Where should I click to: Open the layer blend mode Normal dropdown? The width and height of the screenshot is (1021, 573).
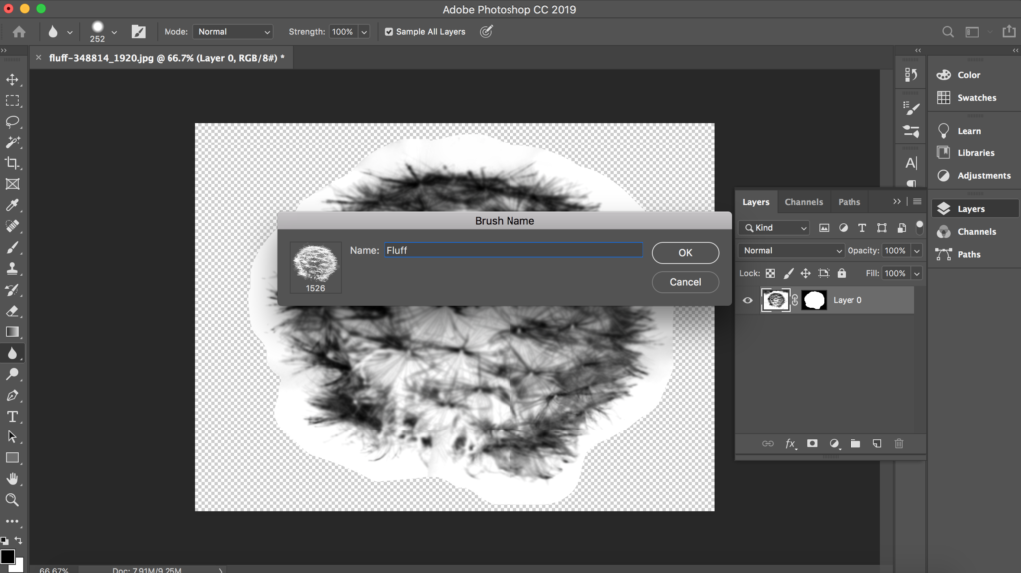tap(791, 251)
